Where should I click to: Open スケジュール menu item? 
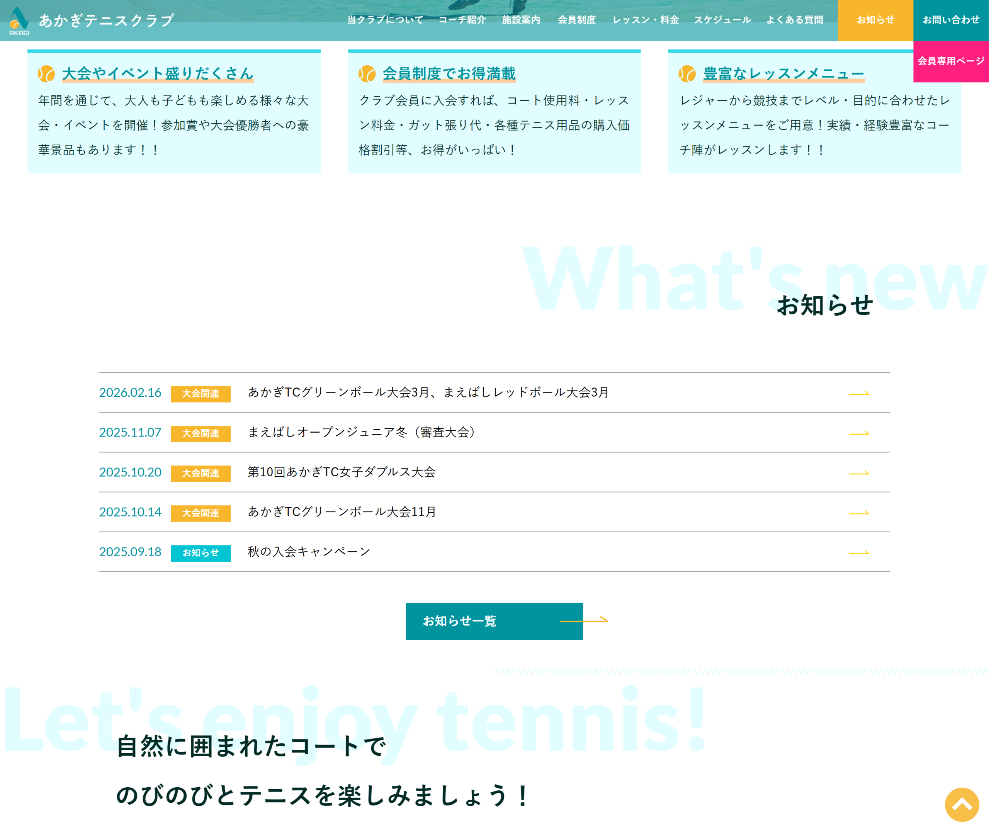(x=722, y=20)
